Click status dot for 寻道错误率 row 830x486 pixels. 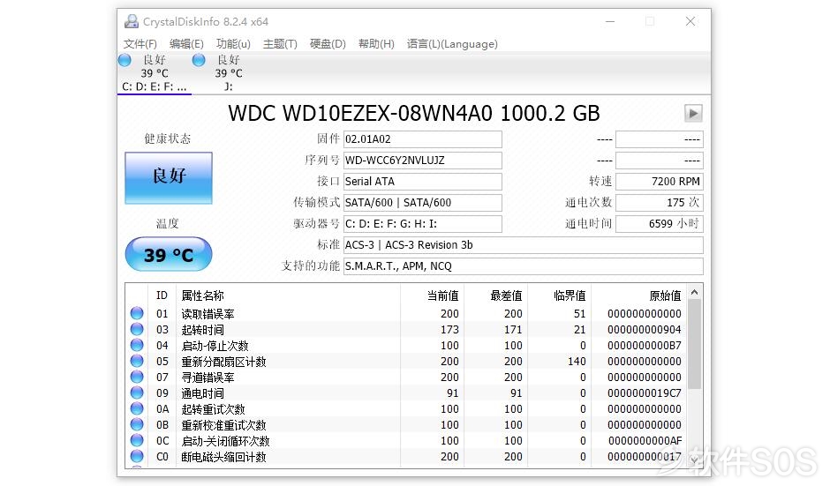point(137,377)
